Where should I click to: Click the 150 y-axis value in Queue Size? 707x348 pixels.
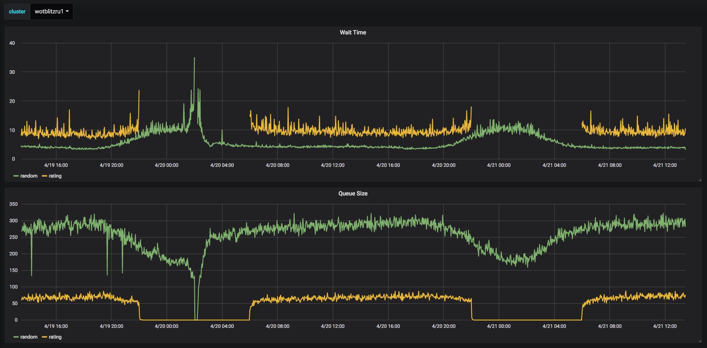(13, 270)
